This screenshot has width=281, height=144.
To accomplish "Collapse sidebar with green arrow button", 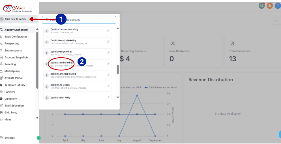I will tap(38, 138).
